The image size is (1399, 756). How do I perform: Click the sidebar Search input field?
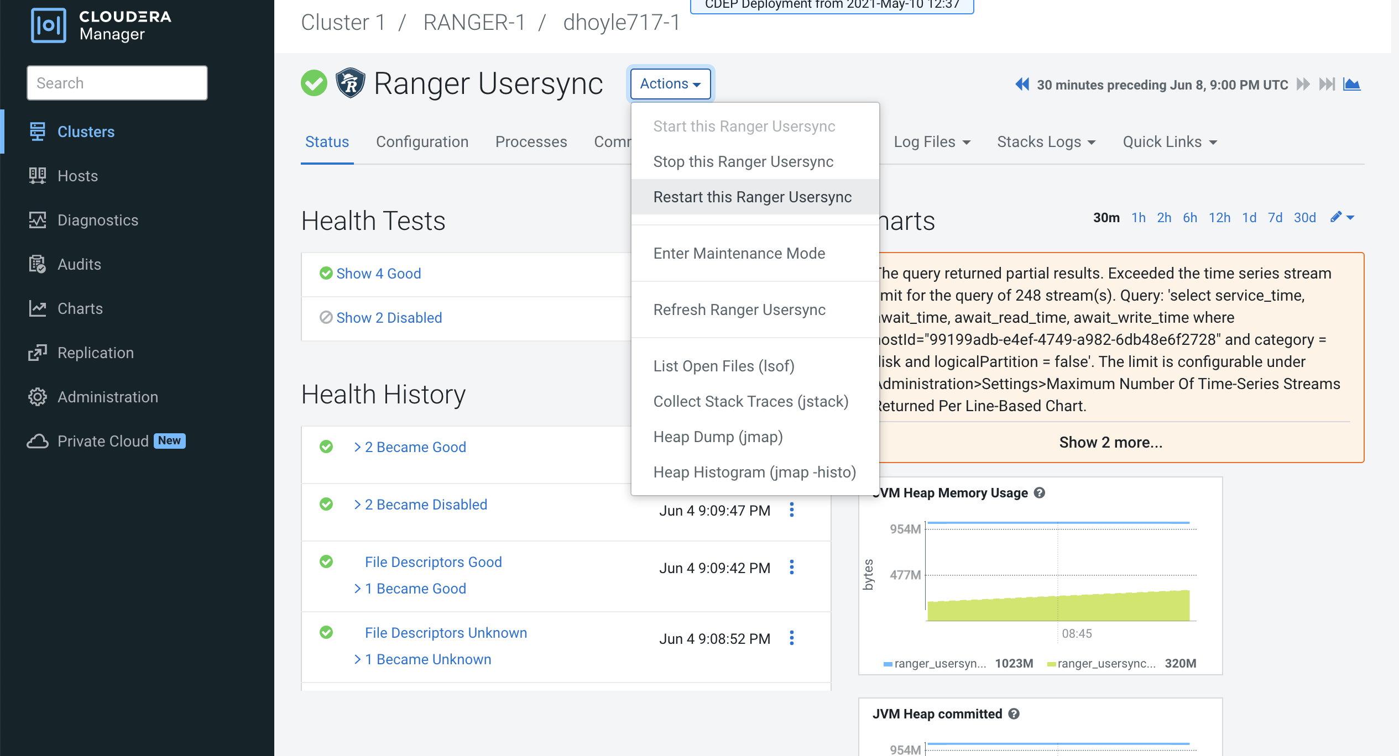pyautogui.click(x=117, y=83)
